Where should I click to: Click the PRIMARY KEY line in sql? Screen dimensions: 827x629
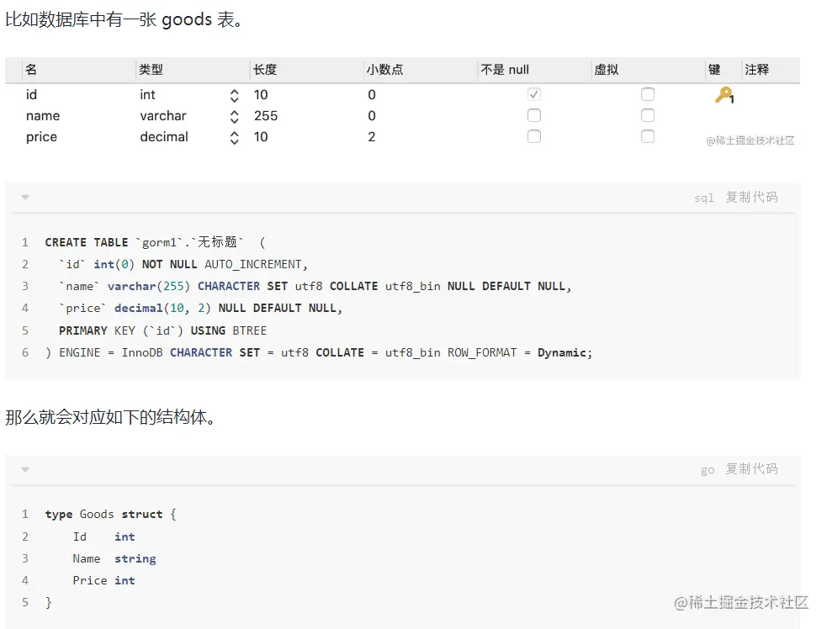163,330
